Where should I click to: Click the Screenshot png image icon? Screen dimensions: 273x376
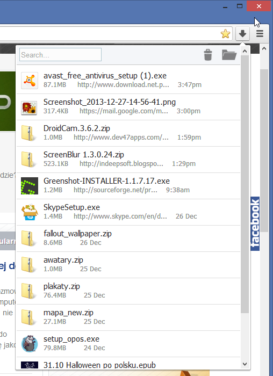pos(29,108)
